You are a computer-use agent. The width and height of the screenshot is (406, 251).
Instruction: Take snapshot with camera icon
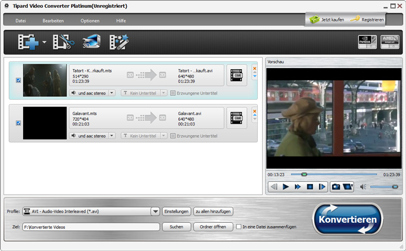coord(336,187)
